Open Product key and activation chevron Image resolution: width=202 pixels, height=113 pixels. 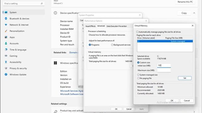click(194, 112)
